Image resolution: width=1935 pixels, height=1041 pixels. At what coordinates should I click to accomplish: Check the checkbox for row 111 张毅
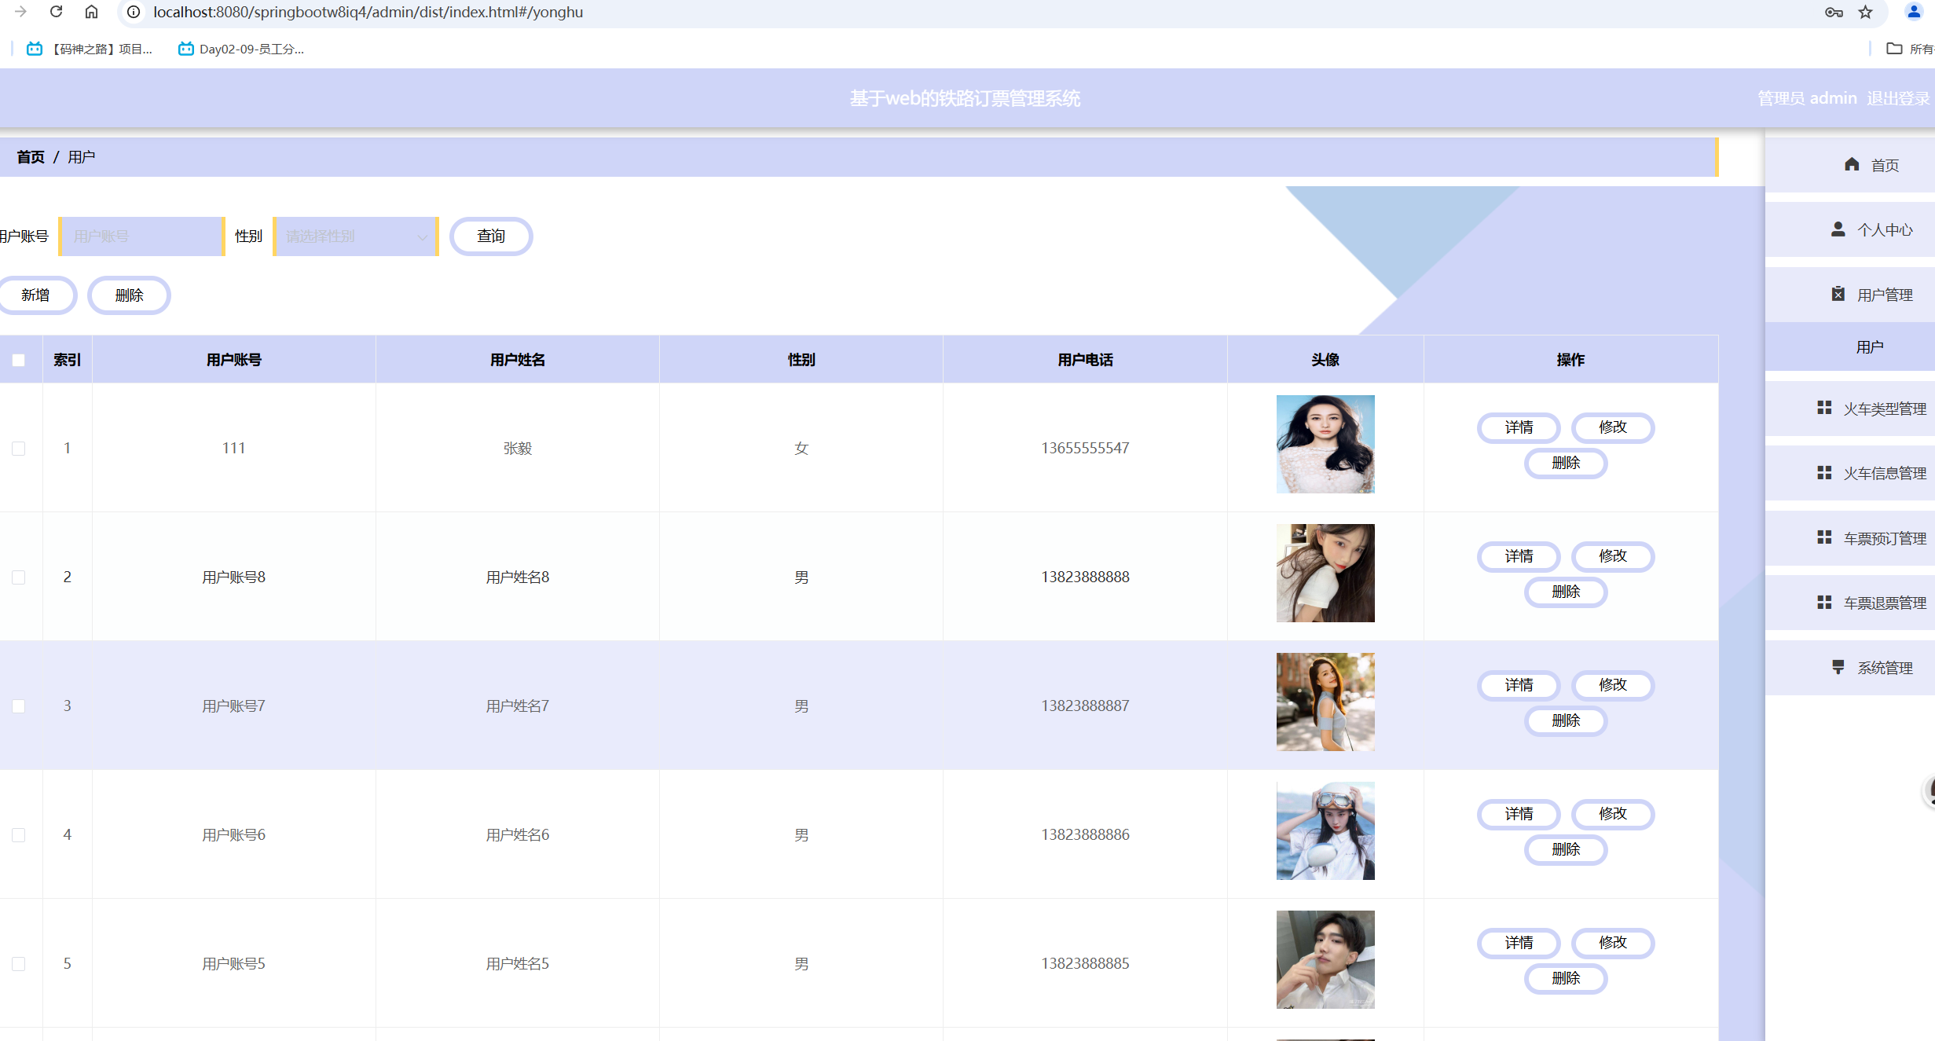coord(19,448)
